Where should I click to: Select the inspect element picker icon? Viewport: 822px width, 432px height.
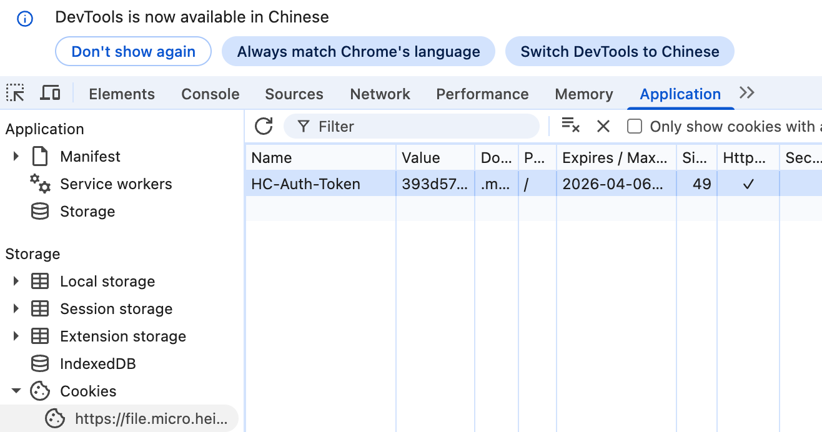pos(16,93)
